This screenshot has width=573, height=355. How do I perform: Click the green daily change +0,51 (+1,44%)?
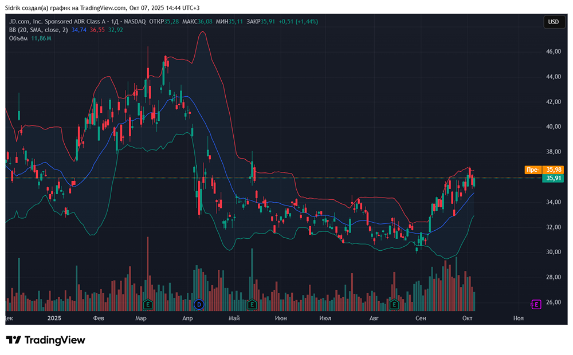[297, 21]
